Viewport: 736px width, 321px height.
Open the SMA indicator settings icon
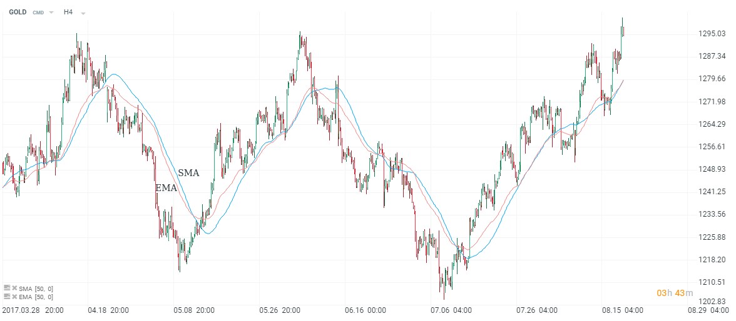[7, 288]
